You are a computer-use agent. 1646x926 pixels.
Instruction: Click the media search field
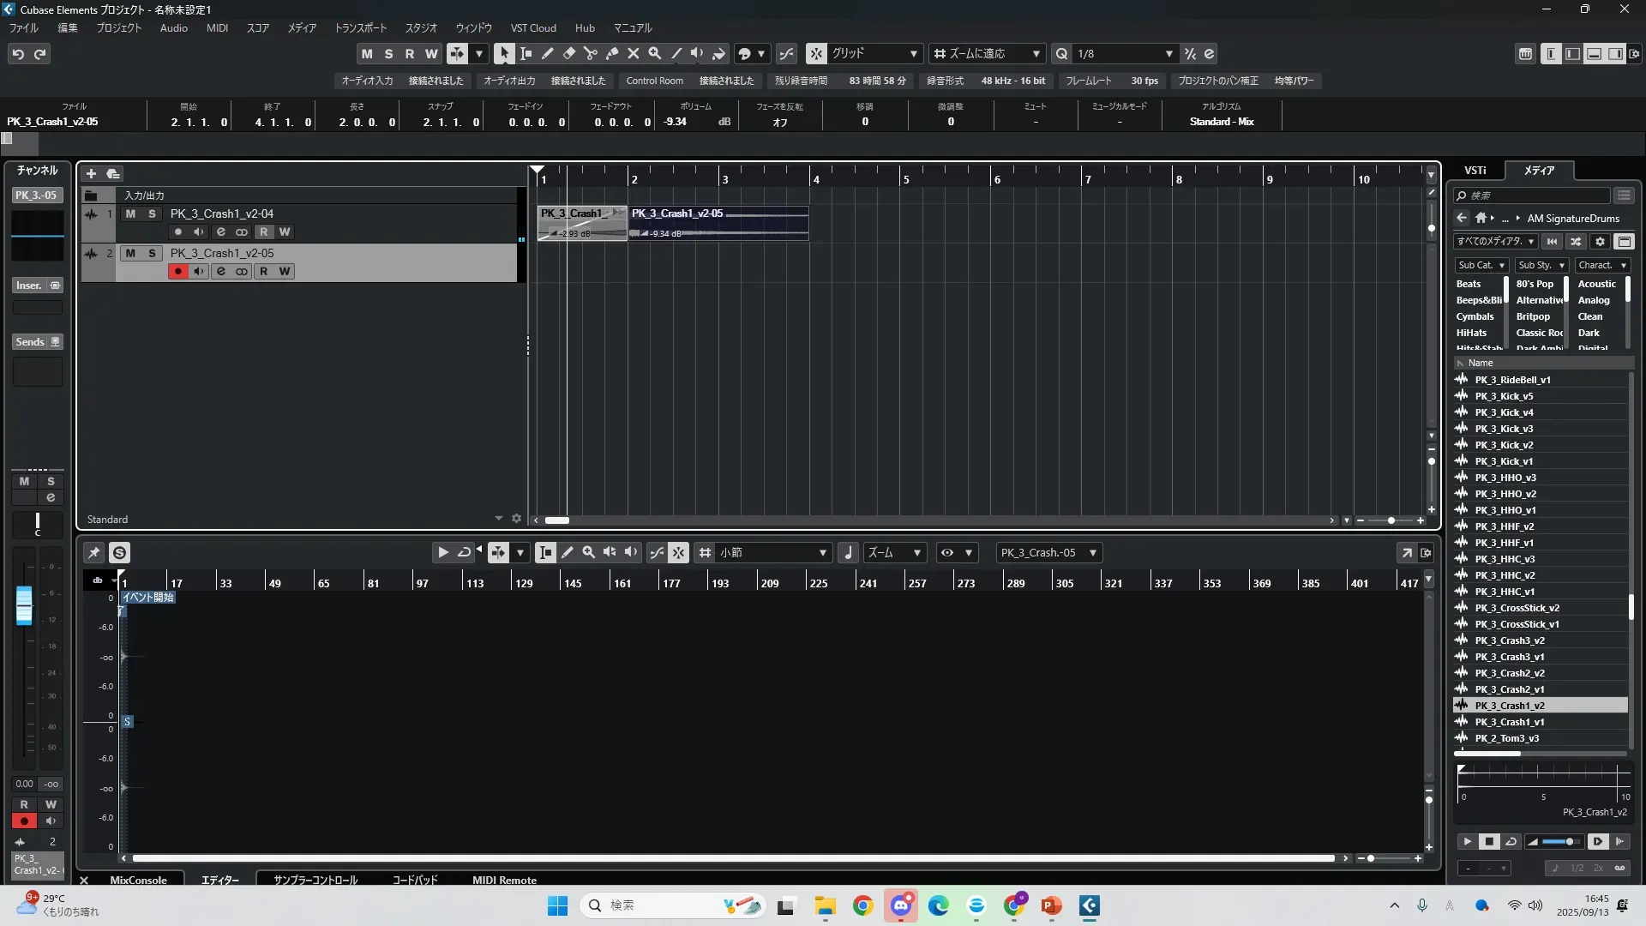(x=1535, y=195)
